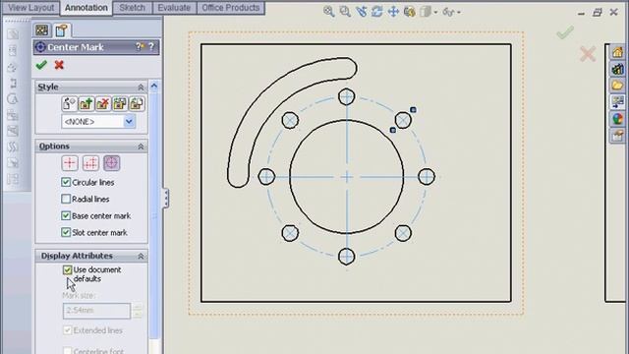Toggle the Slot center mark checkbox
The image size is (629, 354).
tap(66, 232)
